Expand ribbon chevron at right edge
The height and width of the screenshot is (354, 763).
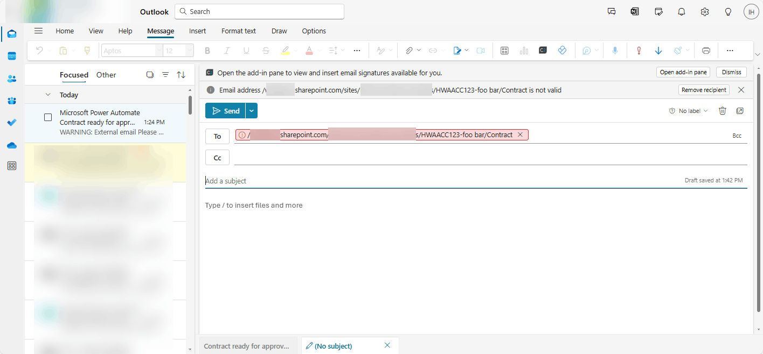coord(758,54)
